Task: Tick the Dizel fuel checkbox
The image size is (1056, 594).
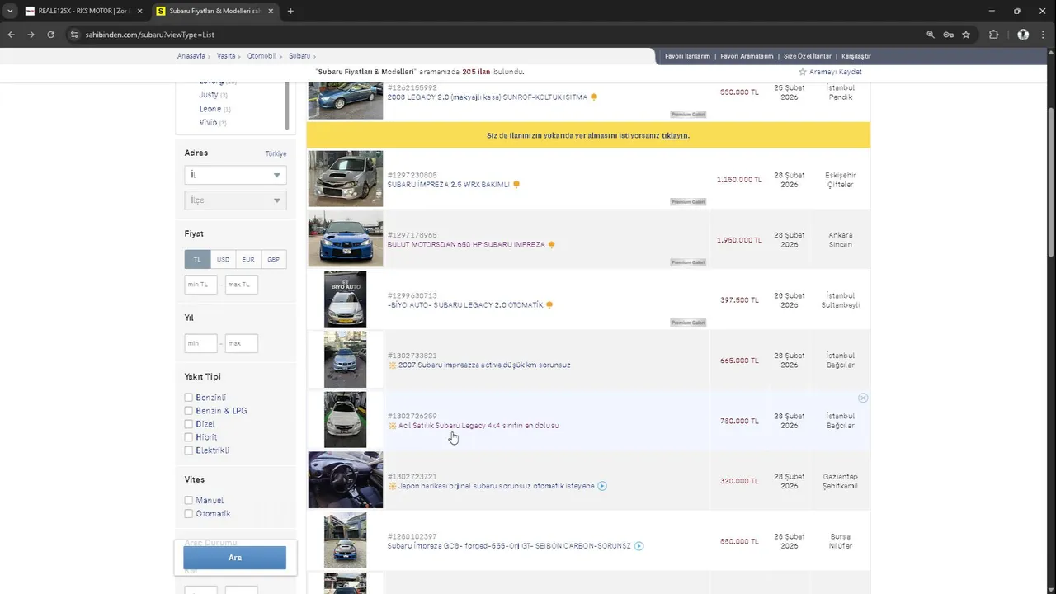Action: click(189, 424)
